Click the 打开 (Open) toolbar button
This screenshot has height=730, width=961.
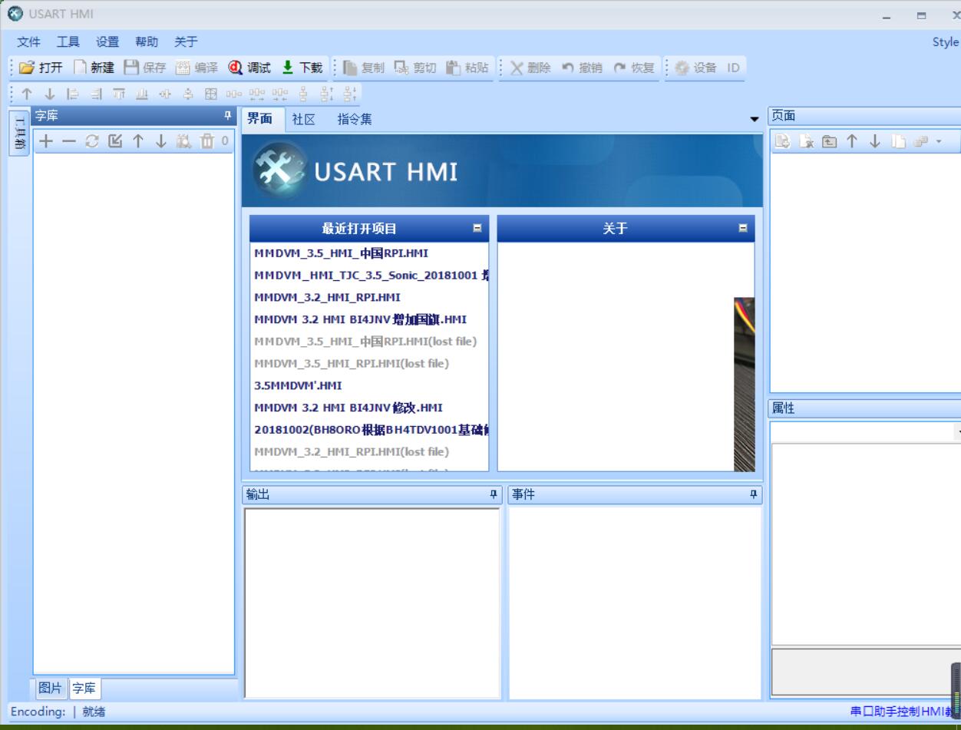(41, 68)
